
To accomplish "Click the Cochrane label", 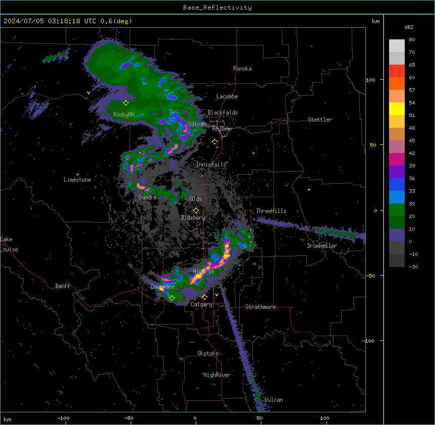I will [x=162, y=287].
